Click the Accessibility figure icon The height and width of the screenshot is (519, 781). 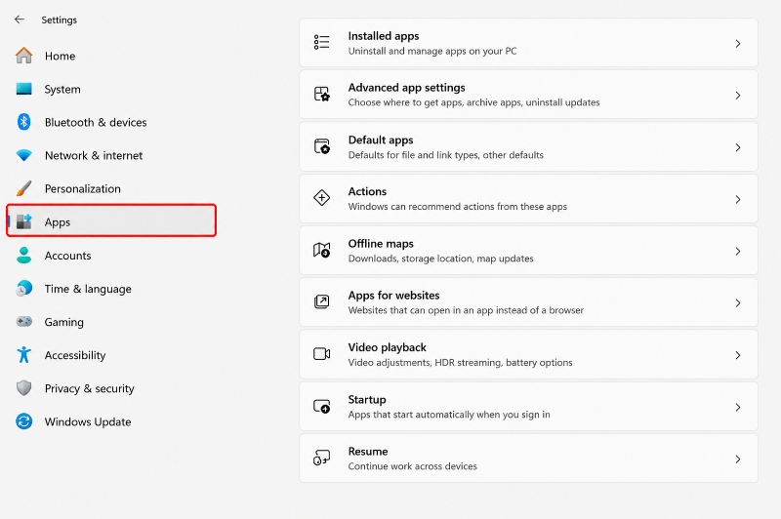pyautogui.click(x=23, y=355)
